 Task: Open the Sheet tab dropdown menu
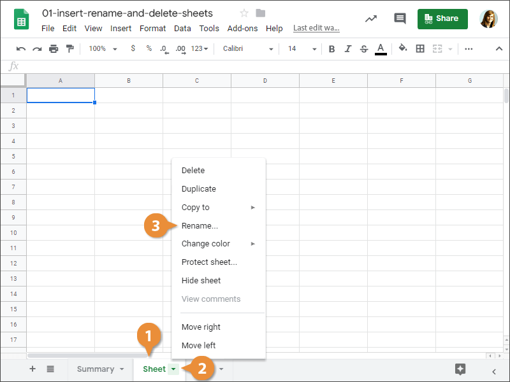pos(173,369)
